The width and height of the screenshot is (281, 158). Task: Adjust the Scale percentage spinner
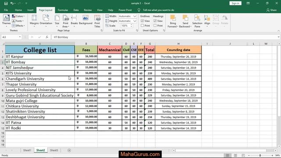coord(131,25)
